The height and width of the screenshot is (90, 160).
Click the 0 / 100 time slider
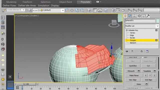(x=26, y=84)
